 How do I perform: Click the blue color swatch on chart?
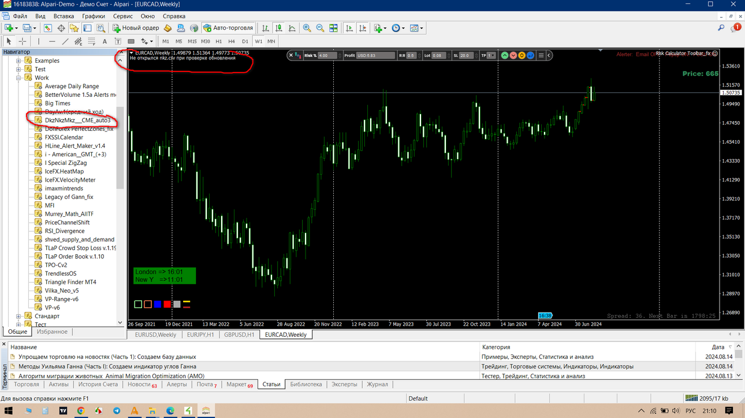click(158, 304)
